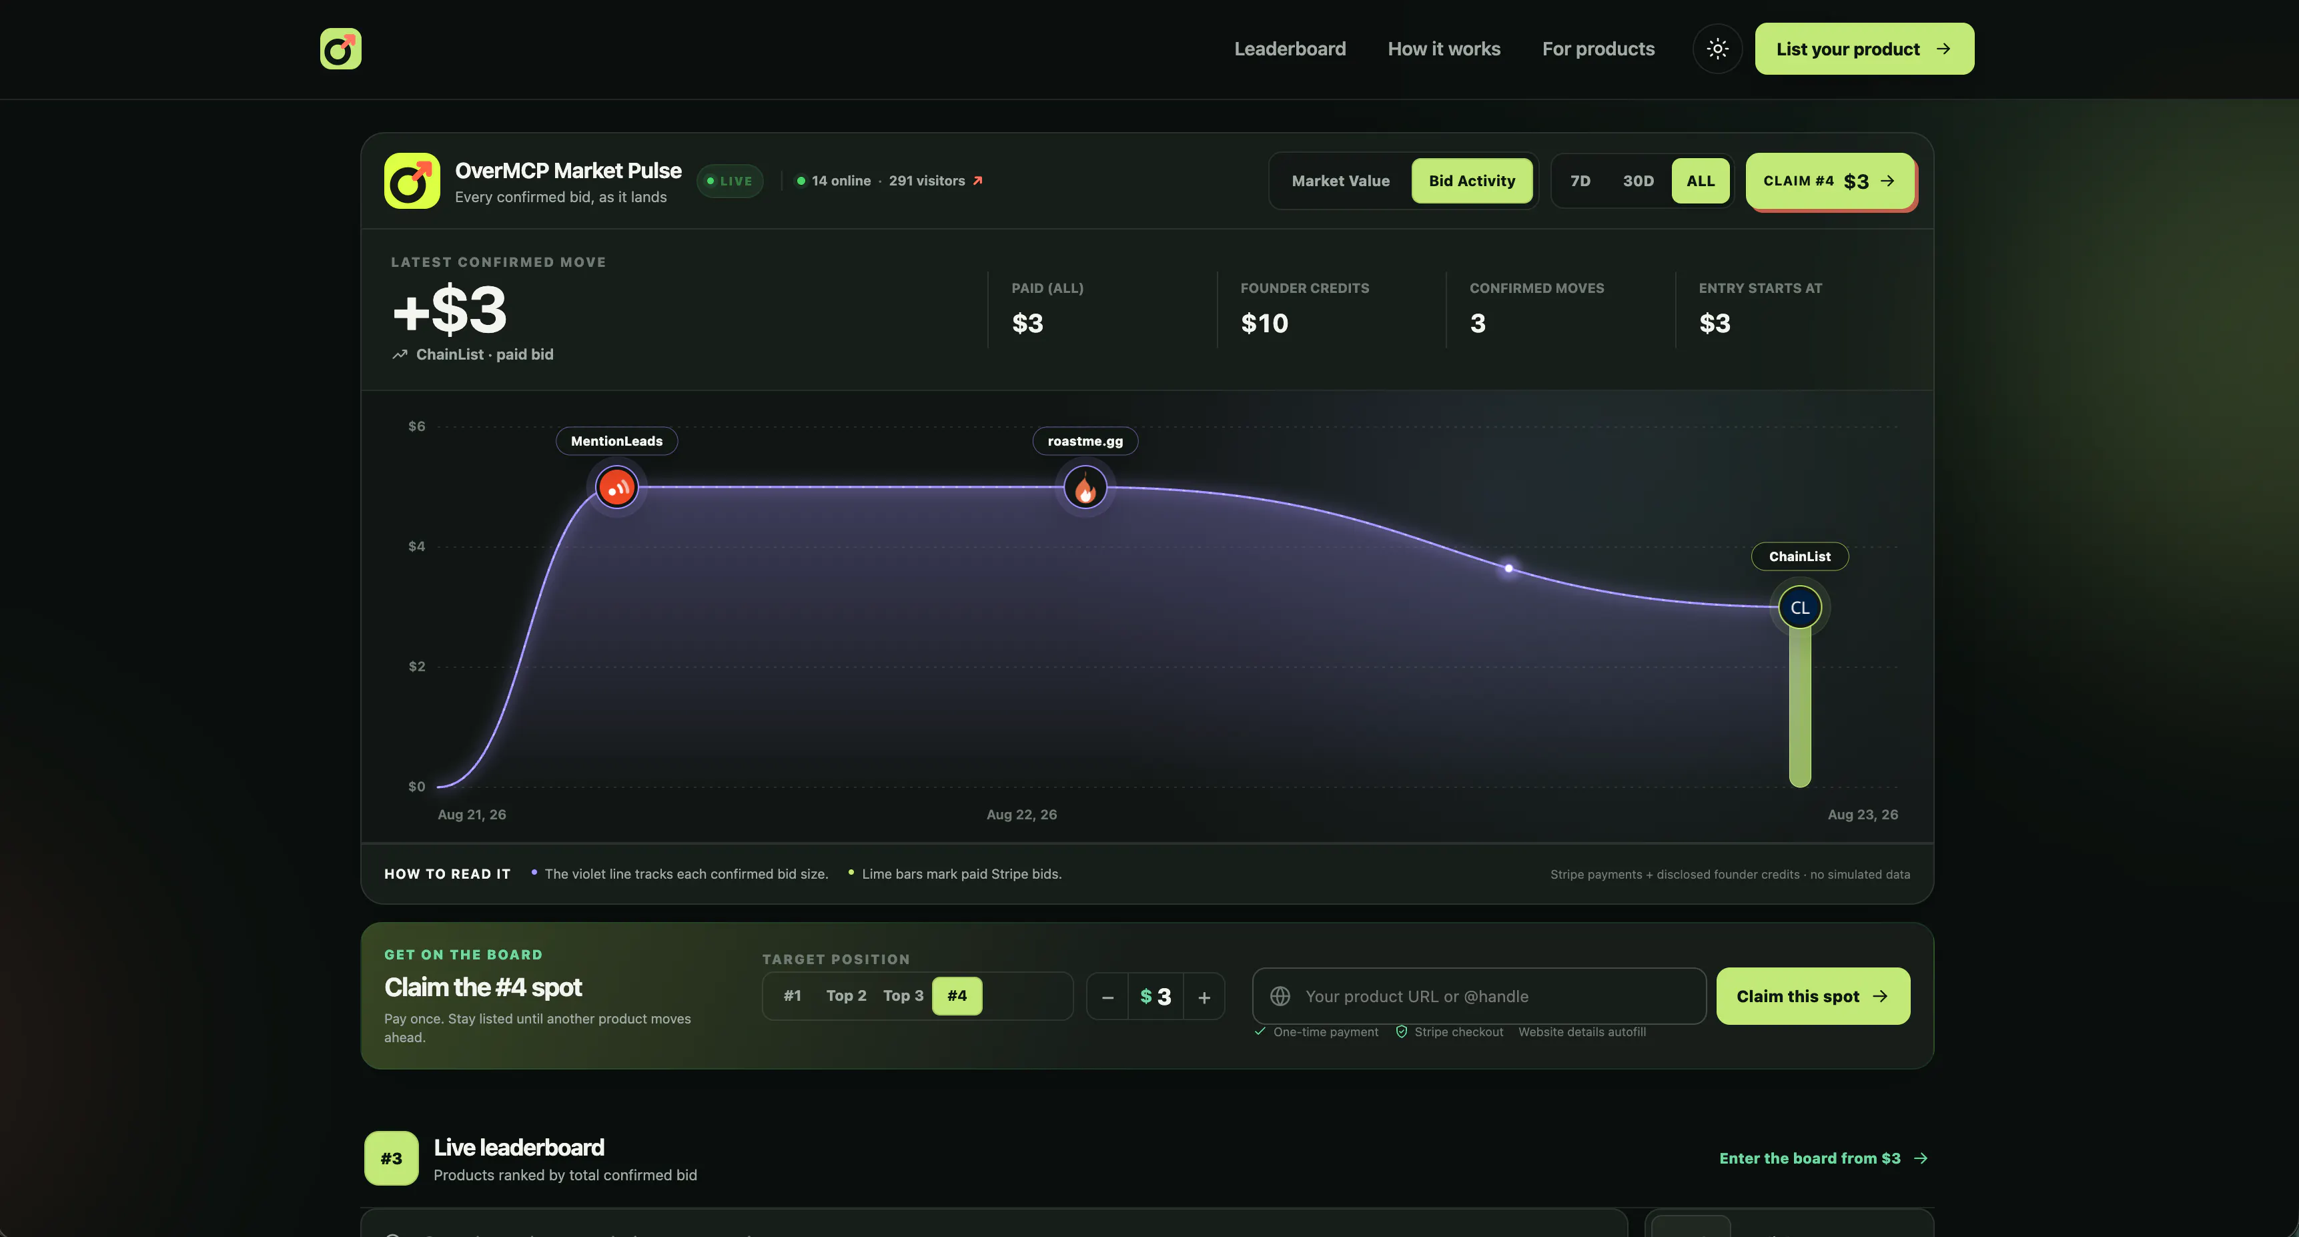The image size is (2299, 1237).
Task: Select target position Top 2
Action: coord(846,996)
